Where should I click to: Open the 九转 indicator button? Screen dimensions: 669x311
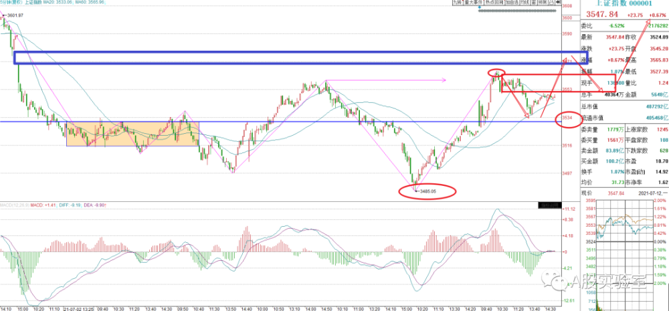458,2
